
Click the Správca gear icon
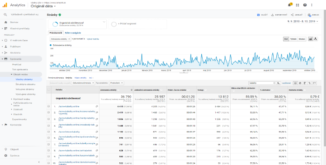click(6, 155)
